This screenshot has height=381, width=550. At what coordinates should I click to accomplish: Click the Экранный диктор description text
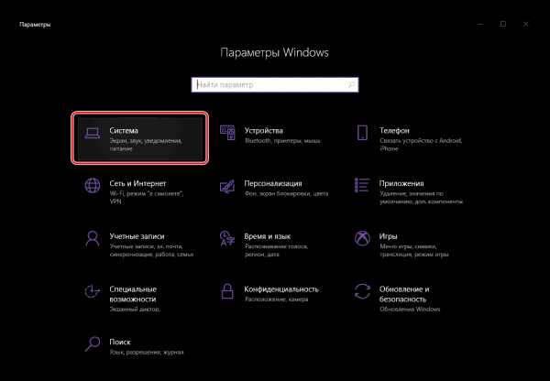click(135, 310)
